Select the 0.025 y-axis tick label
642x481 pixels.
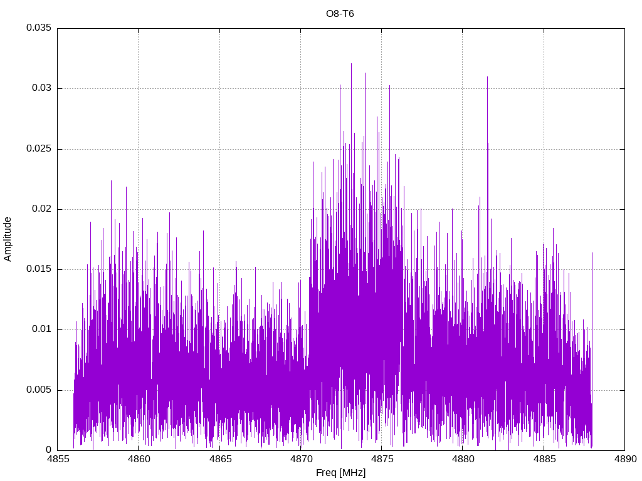tap(38, 149)
